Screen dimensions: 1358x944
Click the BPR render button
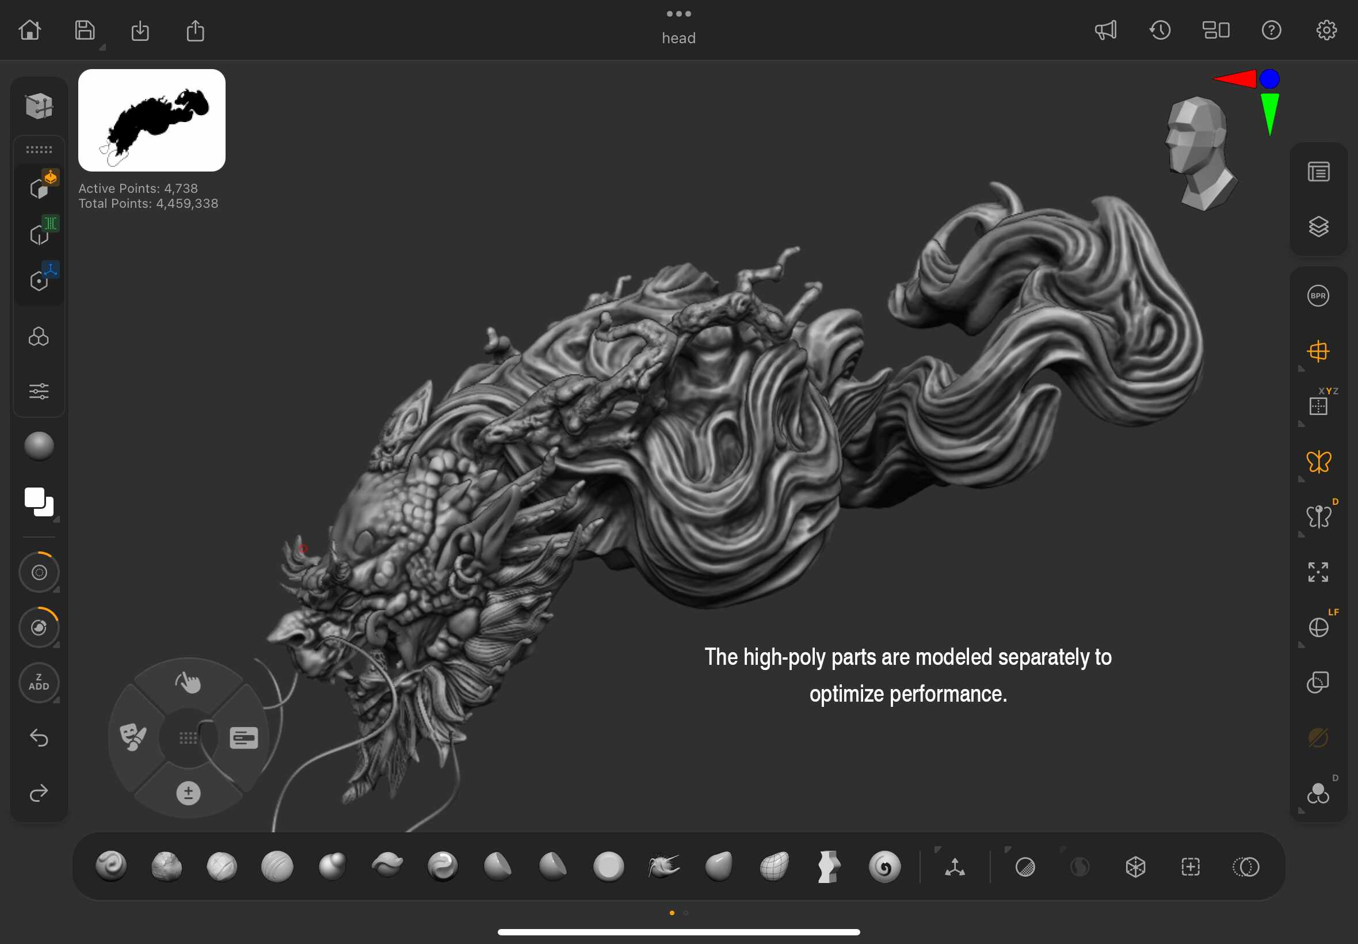point(1318,296)
